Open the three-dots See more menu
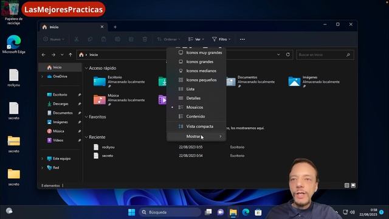Viewport: 389px width, 219px height. tap(243, 39)
